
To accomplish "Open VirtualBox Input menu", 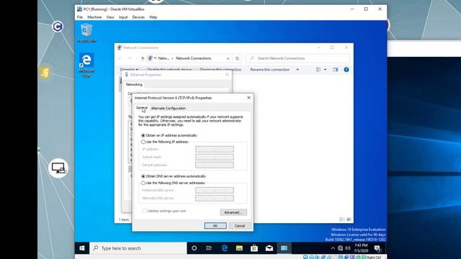I will pyautogui.click(x=123, y=17).
